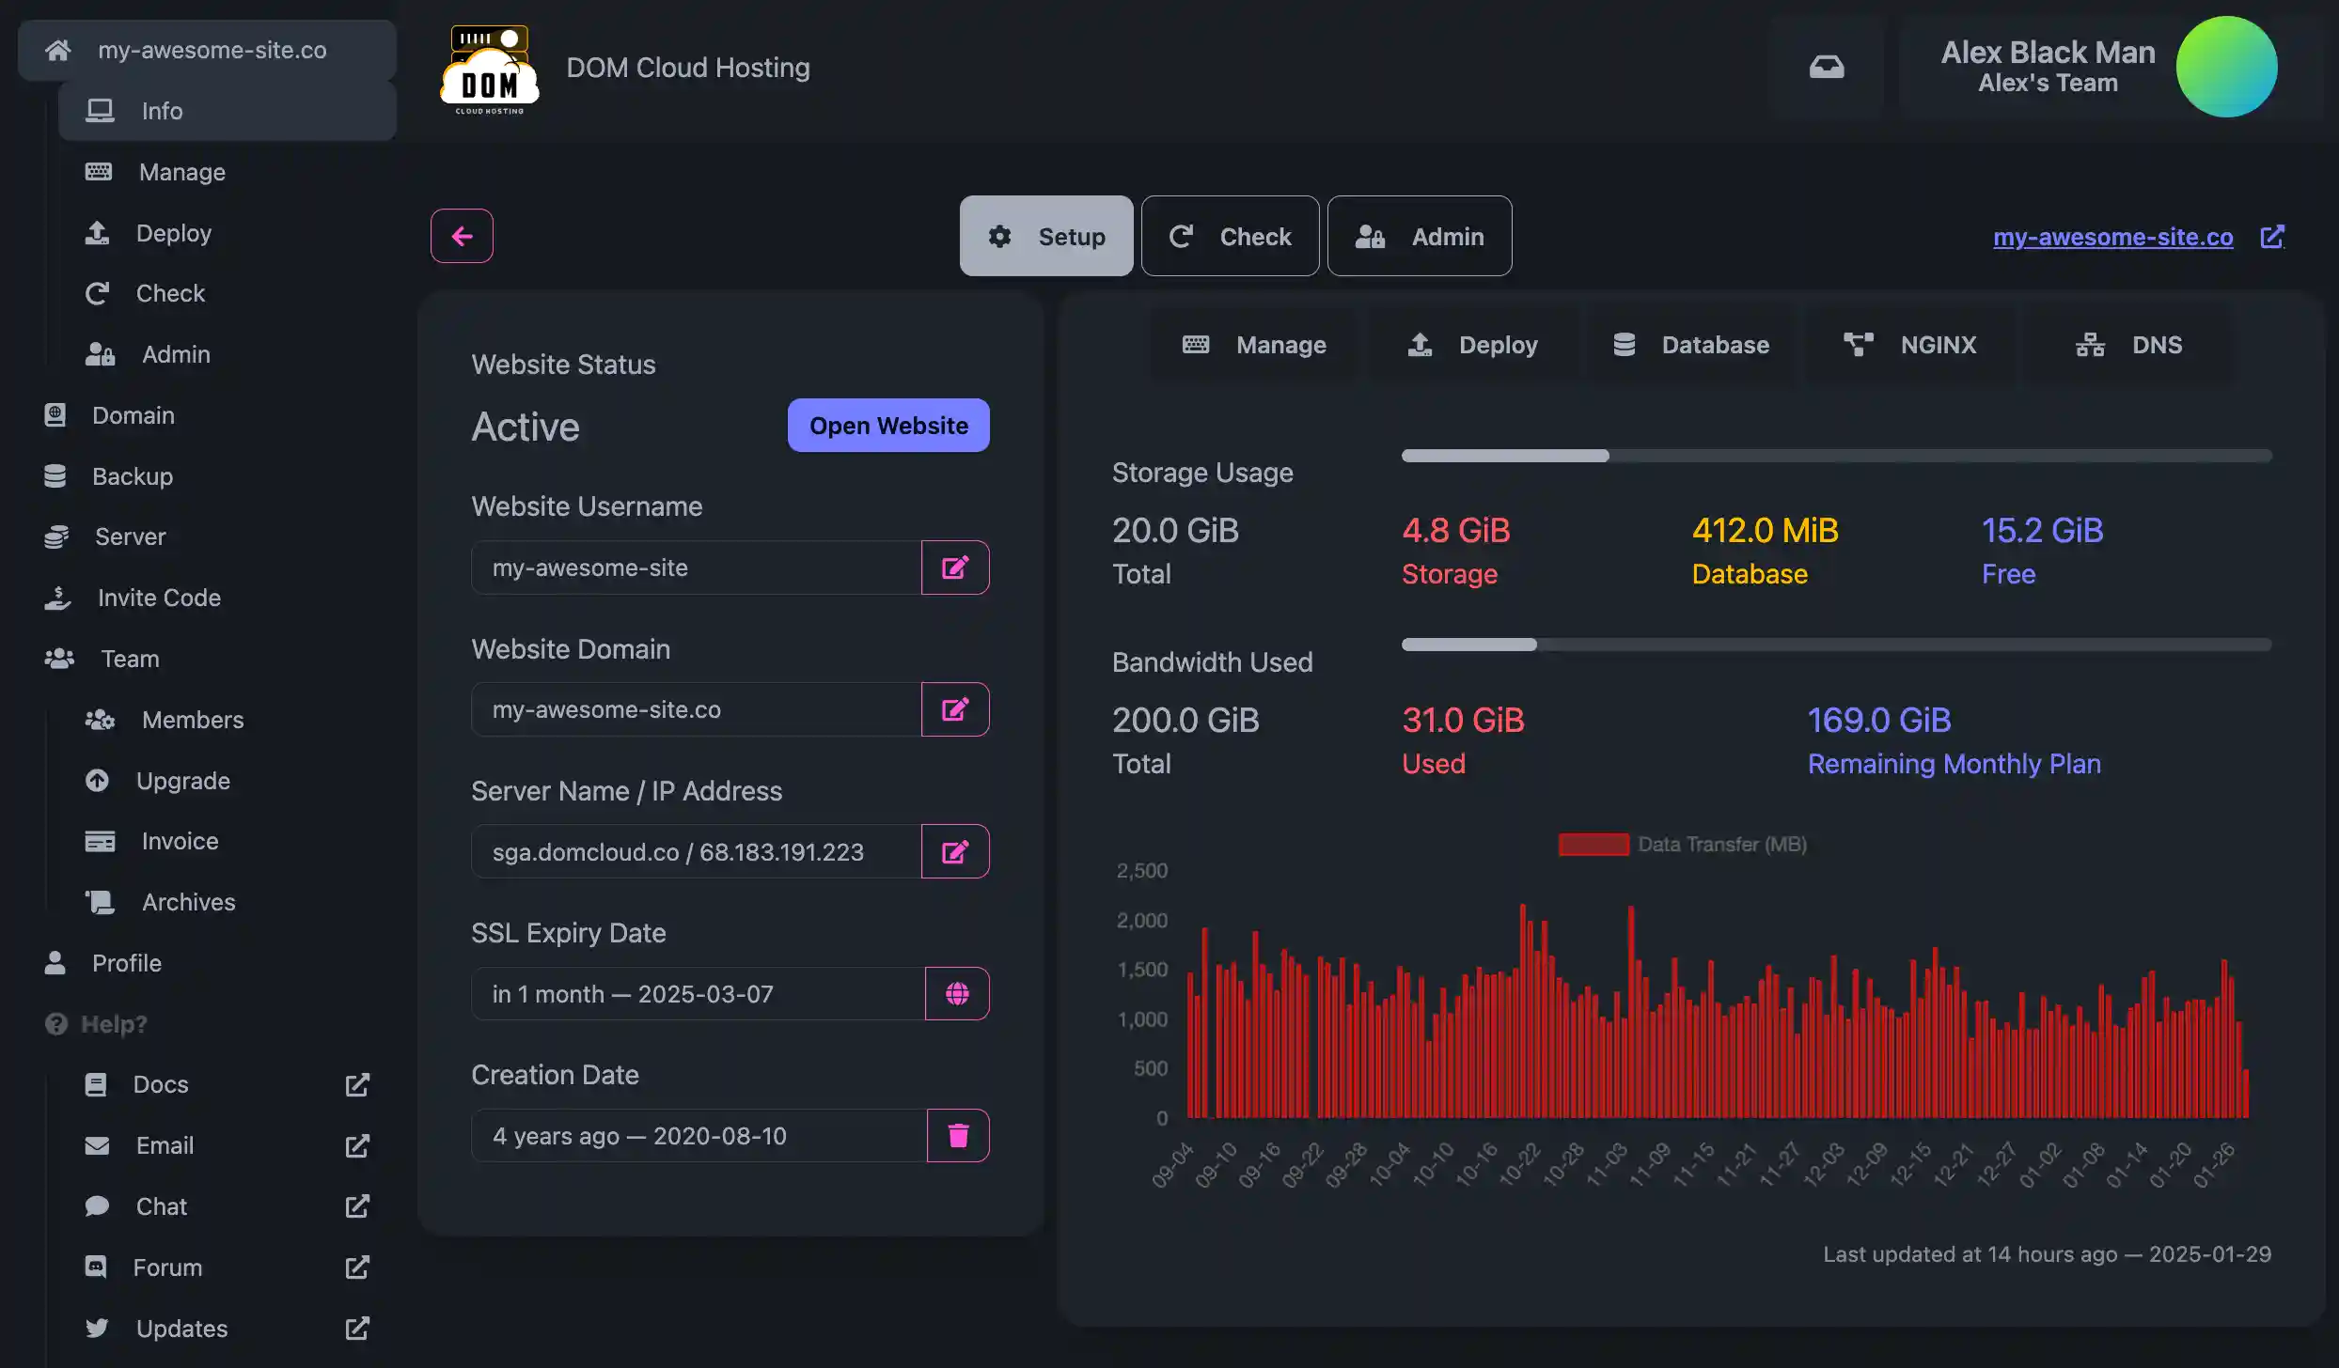The width and height of the screenshot is (2339, 1368).
Task: Toggle the Data Transfer (MB) chart legend
Action: [x=1683, y=844]
